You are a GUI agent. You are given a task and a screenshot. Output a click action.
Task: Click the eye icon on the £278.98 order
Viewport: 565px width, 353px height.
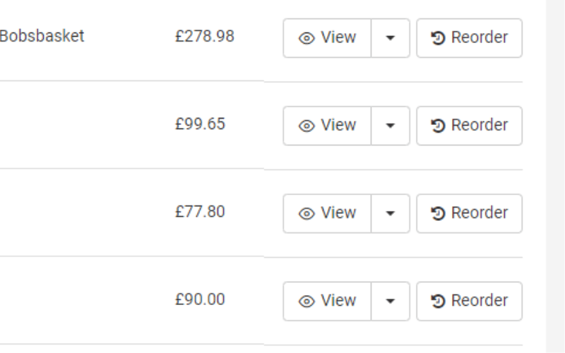[x=307, y=38]
